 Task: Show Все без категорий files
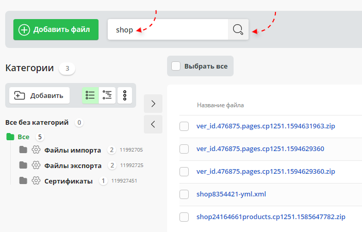coord(37,123)
